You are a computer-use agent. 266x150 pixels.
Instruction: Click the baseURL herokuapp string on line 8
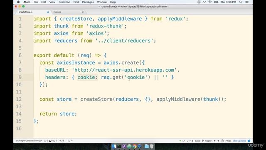pos(124,70)
